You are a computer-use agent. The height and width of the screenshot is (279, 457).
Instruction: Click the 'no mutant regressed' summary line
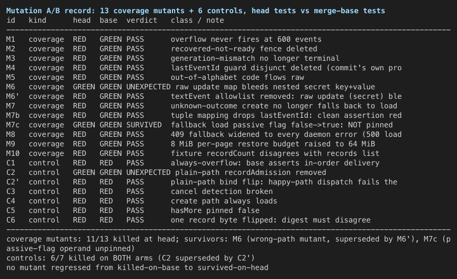138,267
